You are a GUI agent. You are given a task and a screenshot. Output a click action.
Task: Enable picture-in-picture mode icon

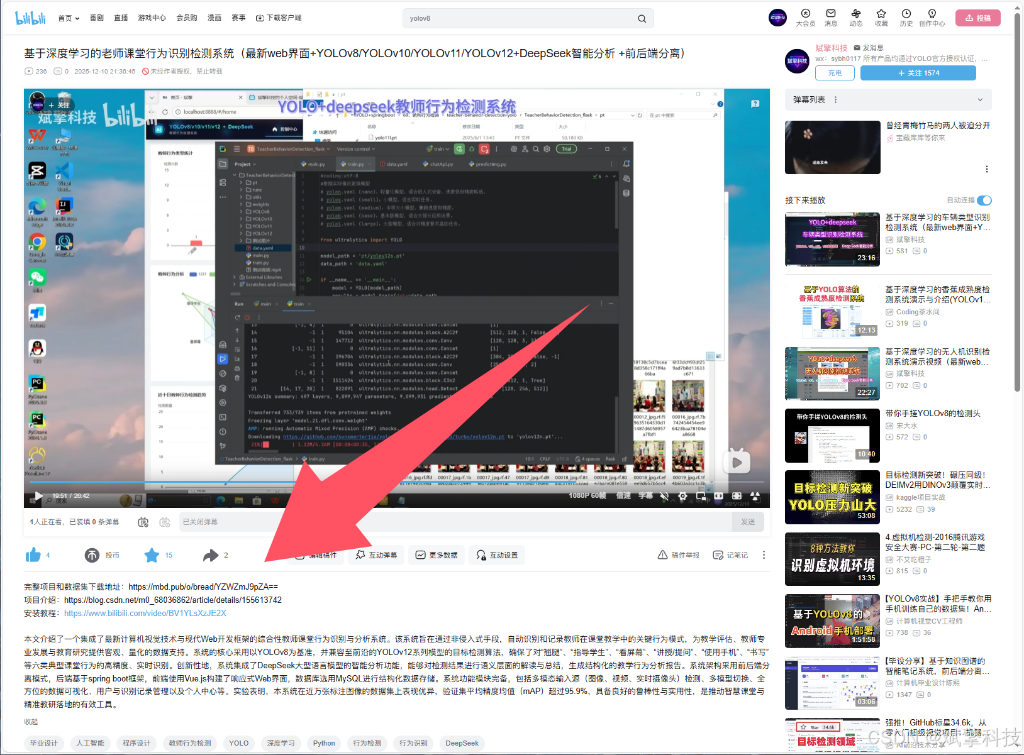701,496
